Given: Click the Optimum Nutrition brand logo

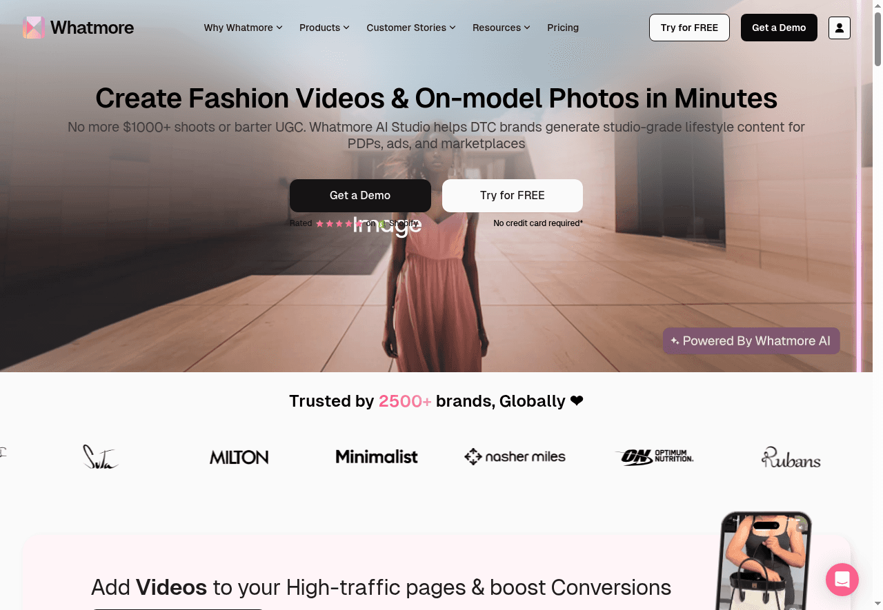Looking at the screenshot, I should [x=654, y=456].
